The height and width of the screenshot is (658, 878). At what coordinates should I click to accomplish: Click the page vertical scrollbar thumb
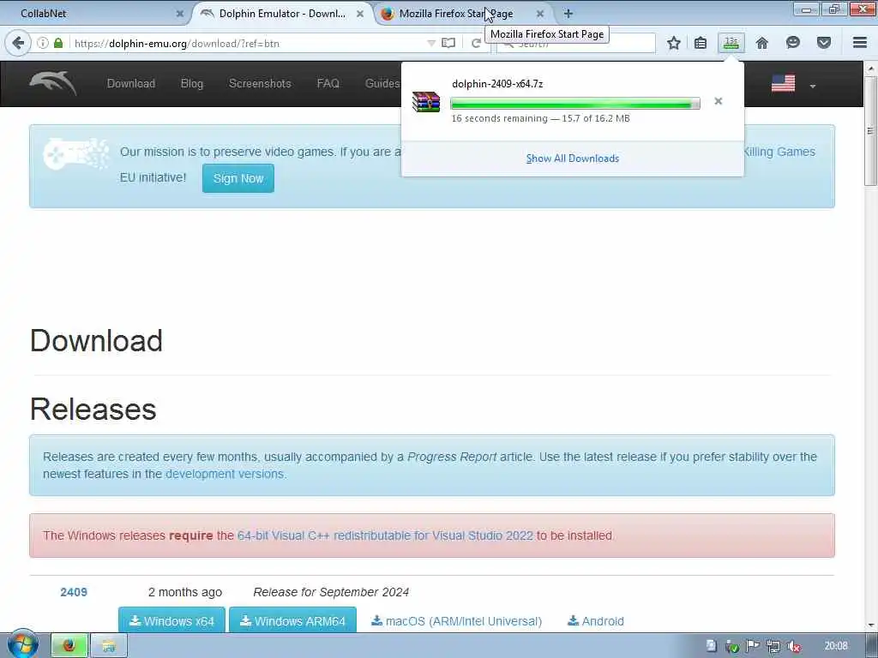click(870, 131)
